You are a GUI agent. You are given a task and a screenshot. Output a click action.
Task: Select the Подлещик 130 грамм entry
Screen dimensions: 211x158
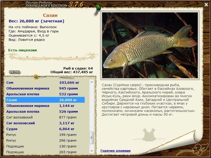(45, 146)
